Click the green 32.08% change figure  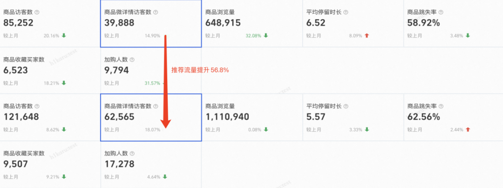(253, 36)
